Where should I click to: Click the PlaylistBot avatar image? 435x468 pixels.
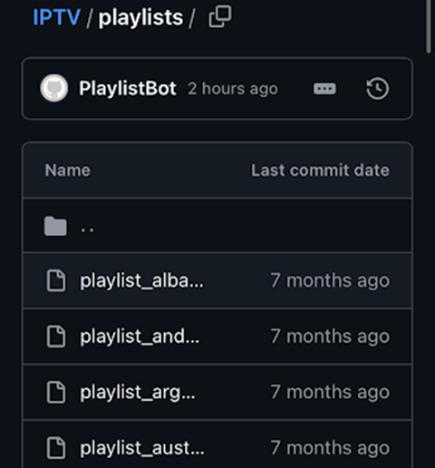(x=54, y=88)
